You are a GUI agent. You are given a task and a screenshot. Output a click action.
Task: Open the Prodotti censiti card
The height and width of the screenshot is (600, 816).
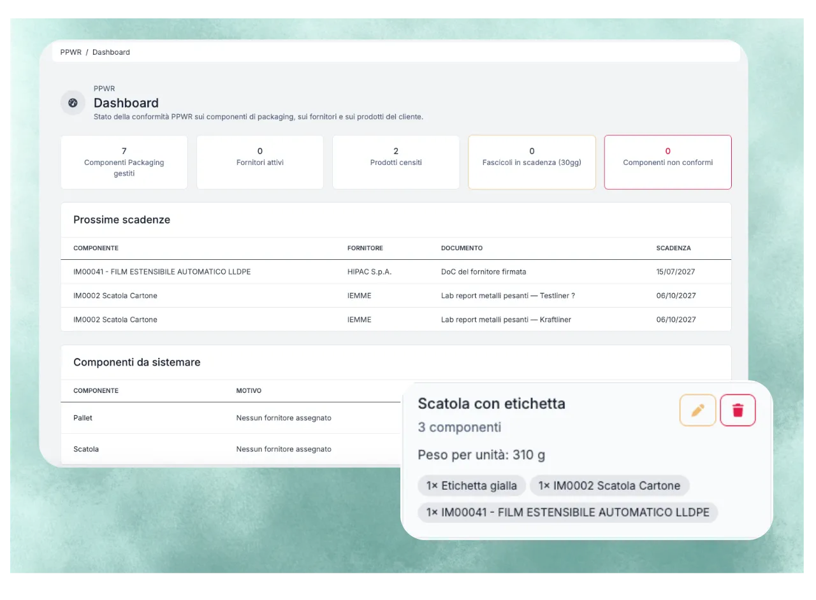click(x=396, y=162)
